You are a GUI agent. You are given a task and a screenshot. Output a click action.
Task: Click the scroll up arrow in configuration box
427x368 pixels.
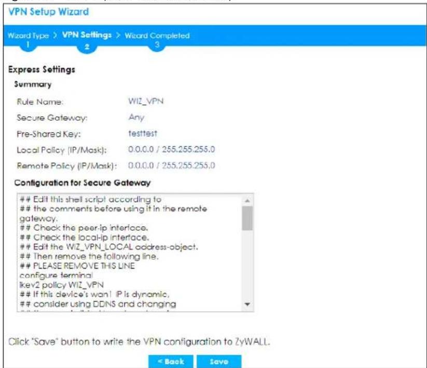pos(247,201)
